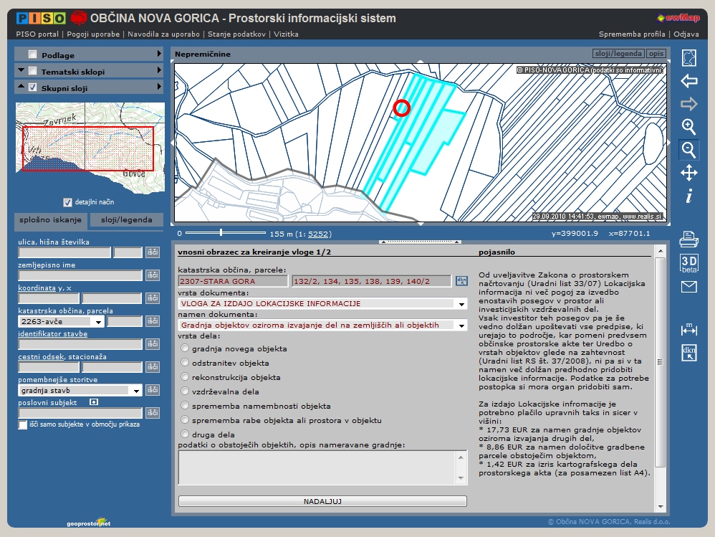The height and width of the screenshot is (537, 715).
Task: Click the zoom in magnifier tool
Action: pyautogui.click(x=688, y=127)
